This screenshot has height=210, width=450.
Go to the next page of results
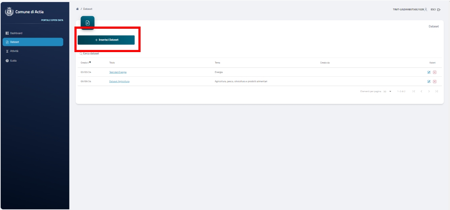pyautogui.click(x=429, y=91)
